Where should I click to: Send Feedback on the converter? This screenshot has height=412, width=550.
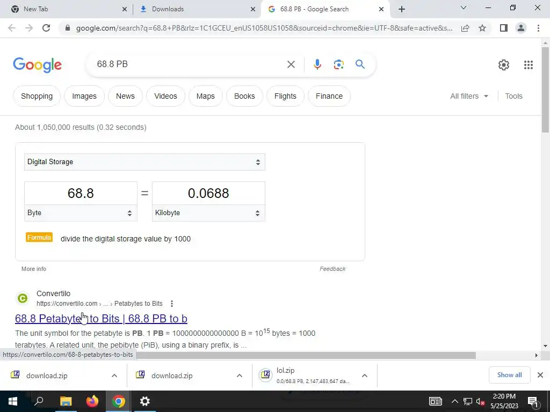pos(332,269)
